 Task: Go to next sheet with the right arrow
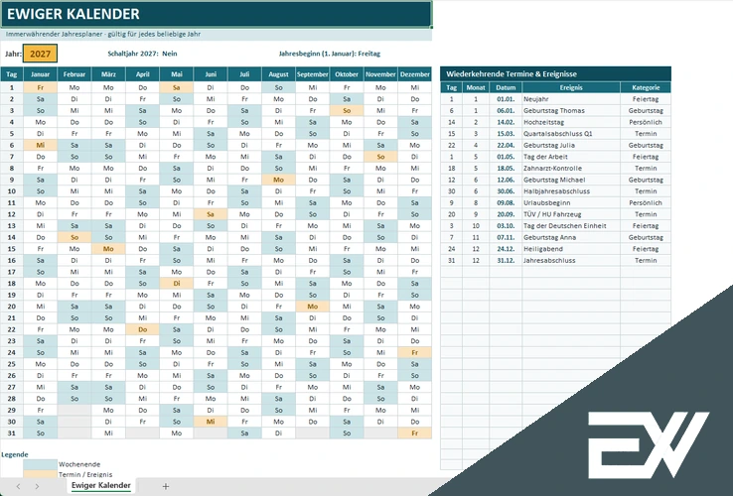coord(37,486)
